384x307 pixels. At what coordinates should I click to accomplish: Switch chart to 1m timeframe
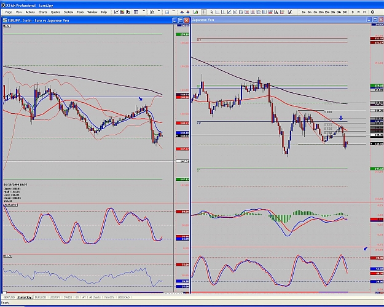tap(304, 12)
